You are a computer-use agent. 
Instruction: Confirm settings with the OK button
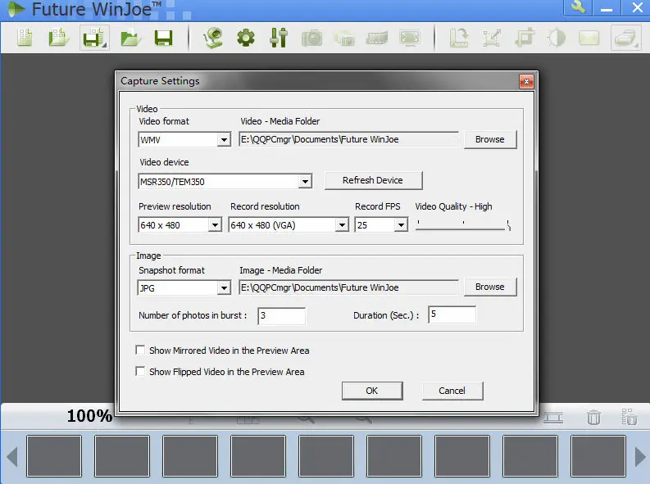click(x=372, y=391)
